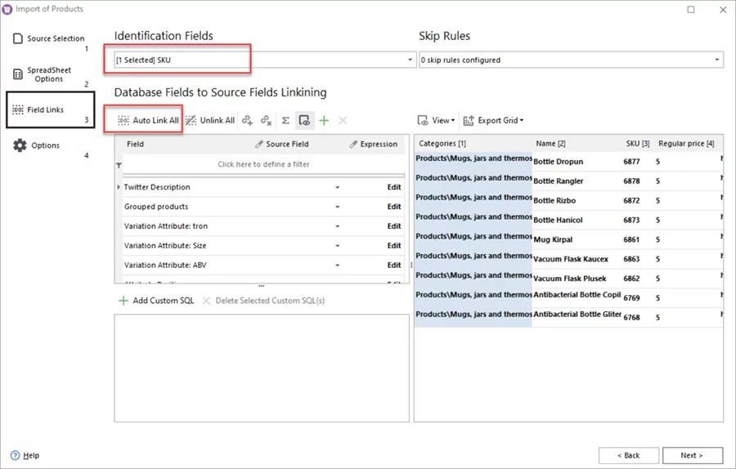Click Unlink All button
Screen dimensions: 736x469
[x=210, y=121]
